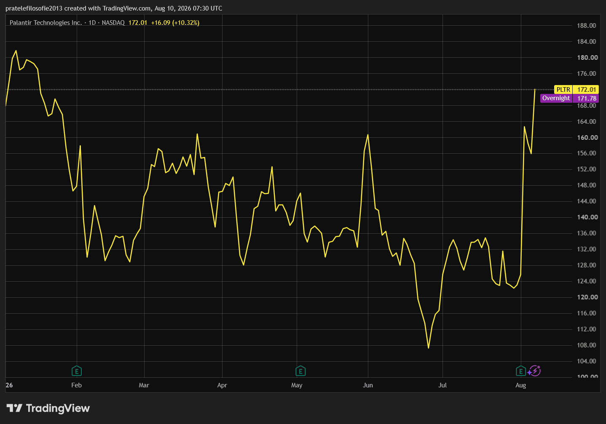Click the 1D interval in the chart legend
This screenshot has height=424, width=606.
(x=92, y=23)
